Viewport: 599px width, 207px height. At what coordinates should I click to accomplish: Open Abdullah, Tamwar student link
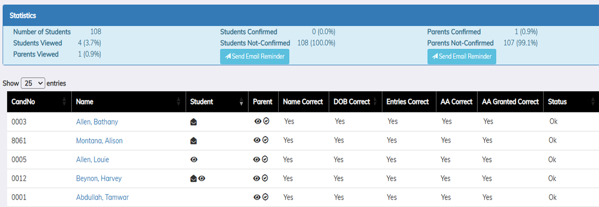click(x=102, y=197)
